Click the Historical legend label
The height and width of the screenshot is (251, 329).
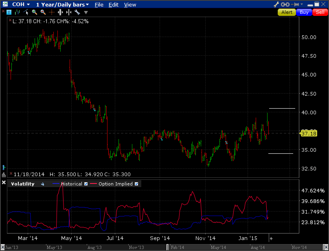point(72,184)
